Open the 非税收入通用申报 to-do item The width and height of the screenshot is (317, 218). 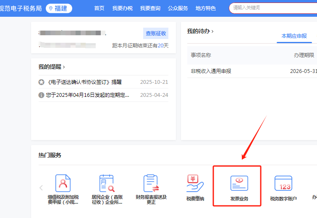(211, 71)
